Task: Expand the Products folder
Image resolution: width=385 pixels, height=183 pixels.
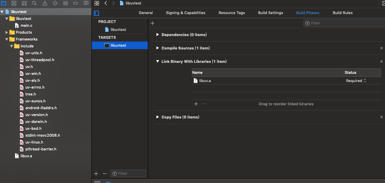Action: (x=7, y=32)
